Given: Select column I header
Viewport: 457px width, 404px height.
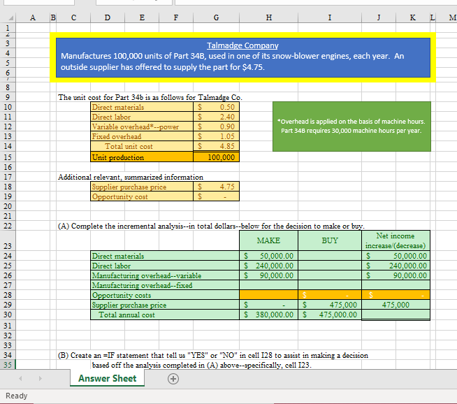Looking at the screenshot, I should point(329,17).
